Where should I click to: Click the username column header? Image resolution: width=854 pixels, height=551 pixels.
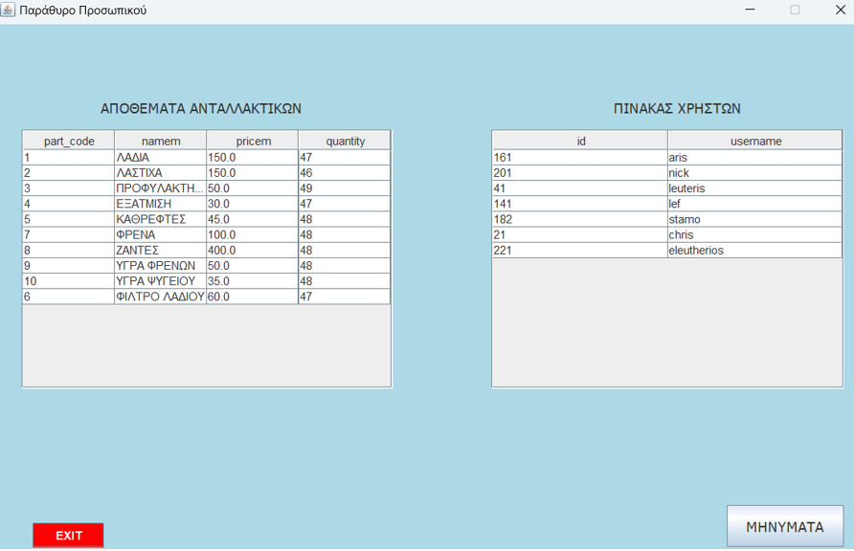(754, 141)
